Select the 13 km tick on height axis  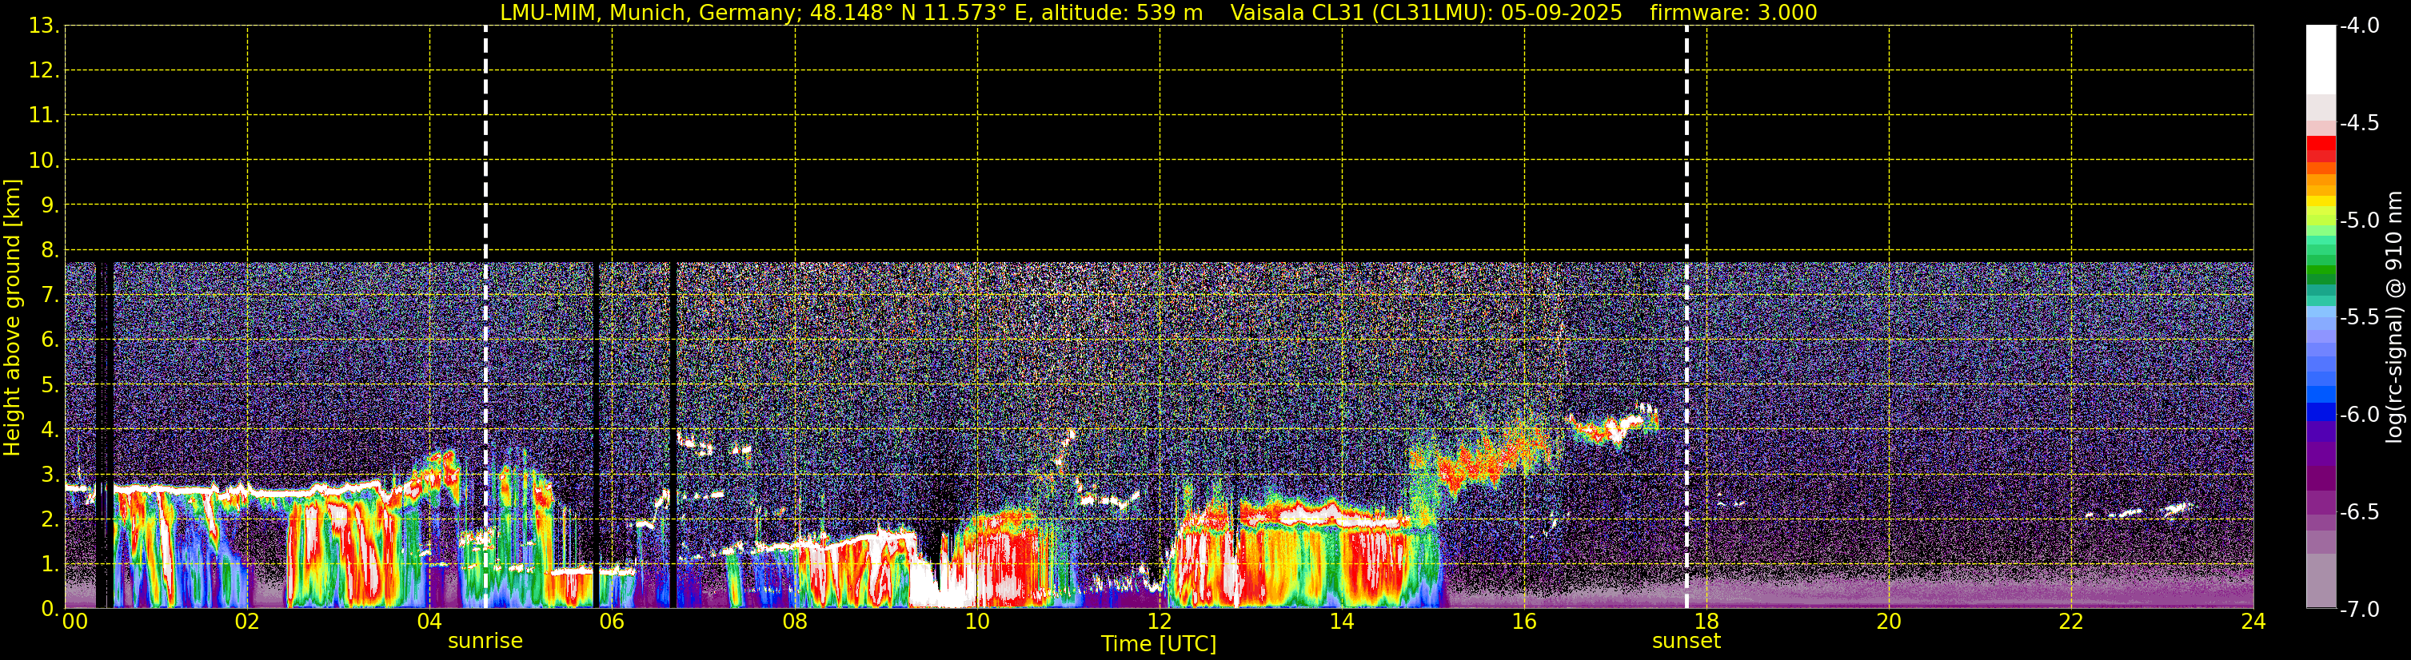pos(42,26)
